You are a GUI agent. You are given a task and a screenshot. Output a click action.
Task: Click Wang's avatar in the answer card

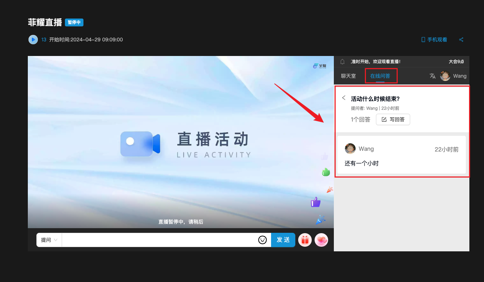pos(350,149)
